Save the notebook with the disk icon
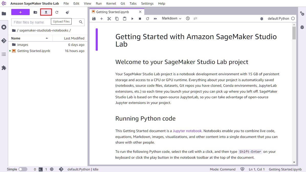The image size is (306, 172). tap(94, 18)
